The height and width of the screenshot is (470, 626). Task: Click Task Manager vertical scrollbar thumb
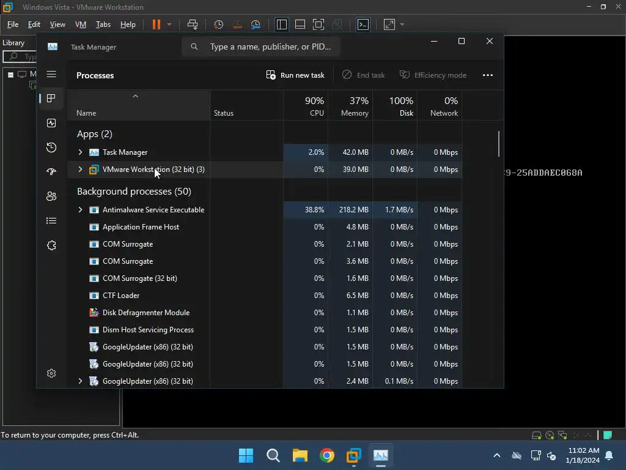click(499, 143)
